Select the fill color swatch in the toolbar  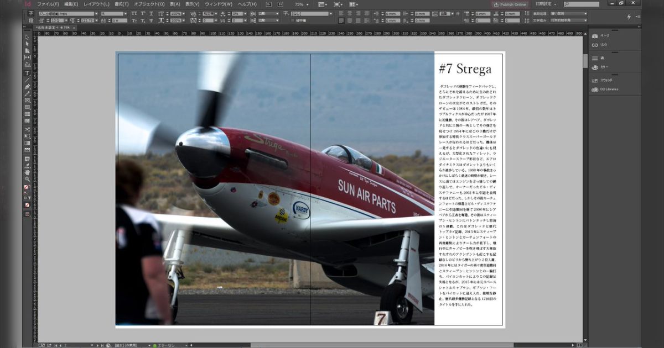25,187
